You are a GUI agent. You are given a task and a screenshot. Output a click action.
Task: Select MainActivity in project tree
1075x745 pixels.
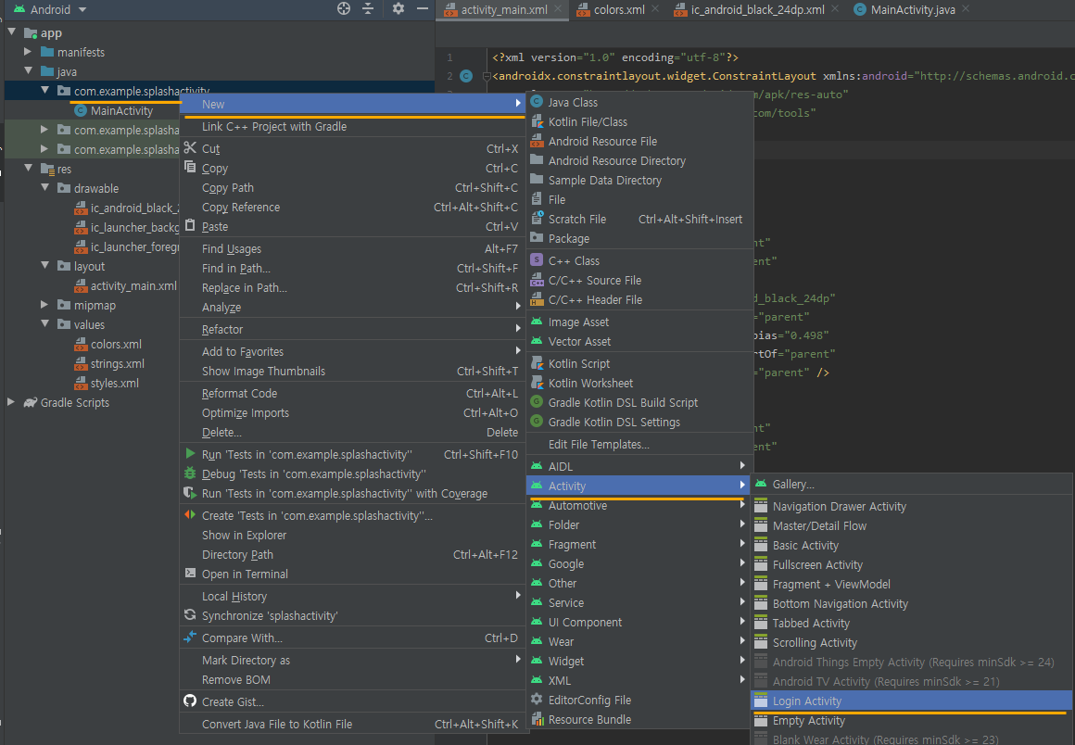pyautogui.click(x=121, y=110)
